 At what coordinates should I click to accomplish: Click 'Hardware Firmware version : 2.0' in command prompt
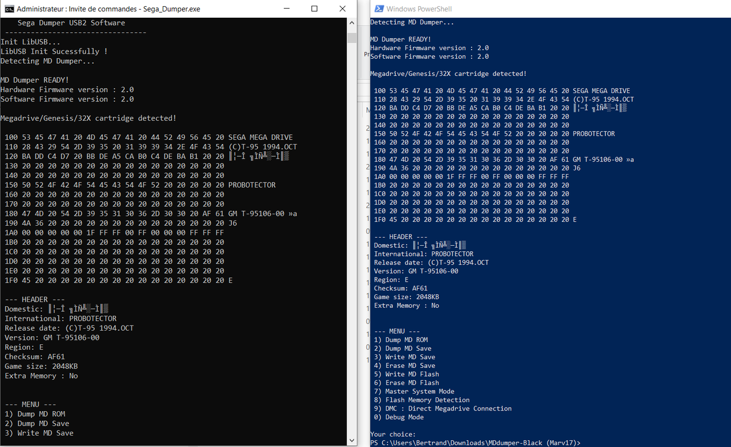(67, 90)
